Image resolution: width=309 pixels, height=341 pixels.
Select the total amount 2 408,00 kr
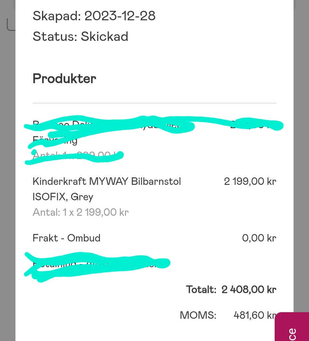[x=249, y=290]
